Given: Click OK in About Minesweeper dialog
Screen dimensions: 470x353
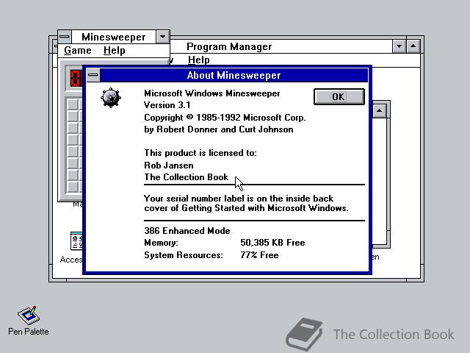Looking at the screenshot, I should tap(339, 96).
